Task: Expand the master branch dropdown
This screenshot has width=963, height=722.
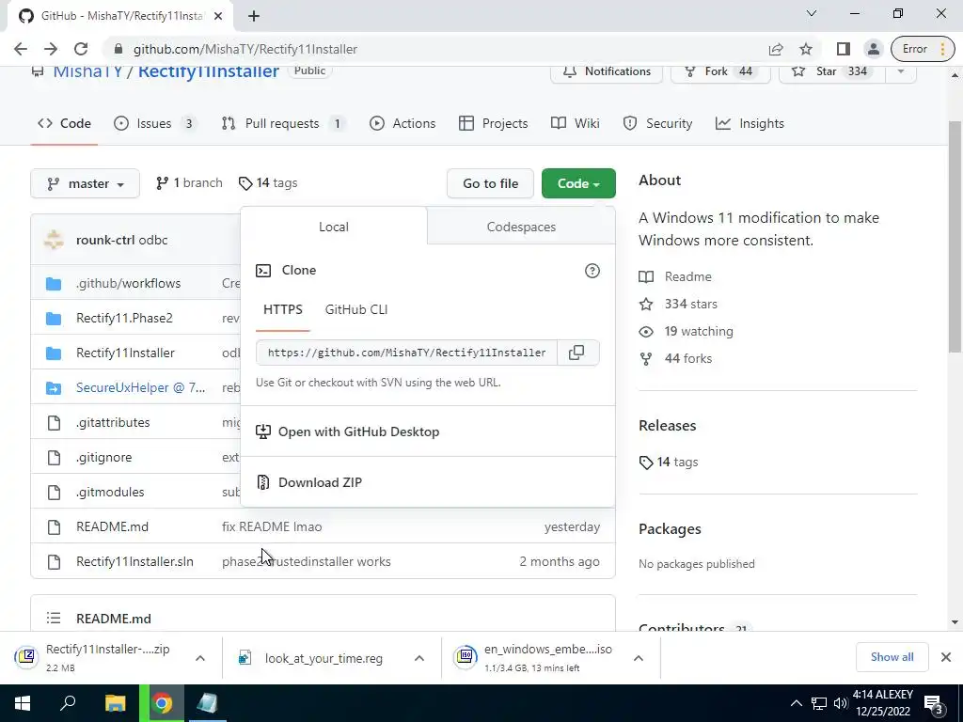Action: pos(85,183)
